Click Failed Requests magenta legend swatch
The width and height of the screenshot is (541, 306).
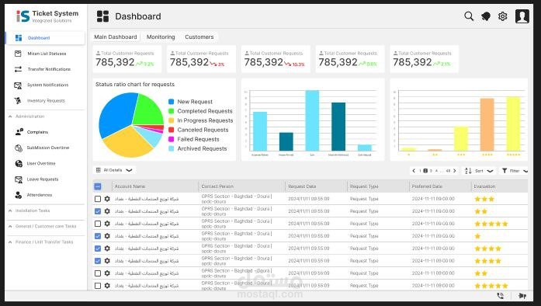click(171, 139)
